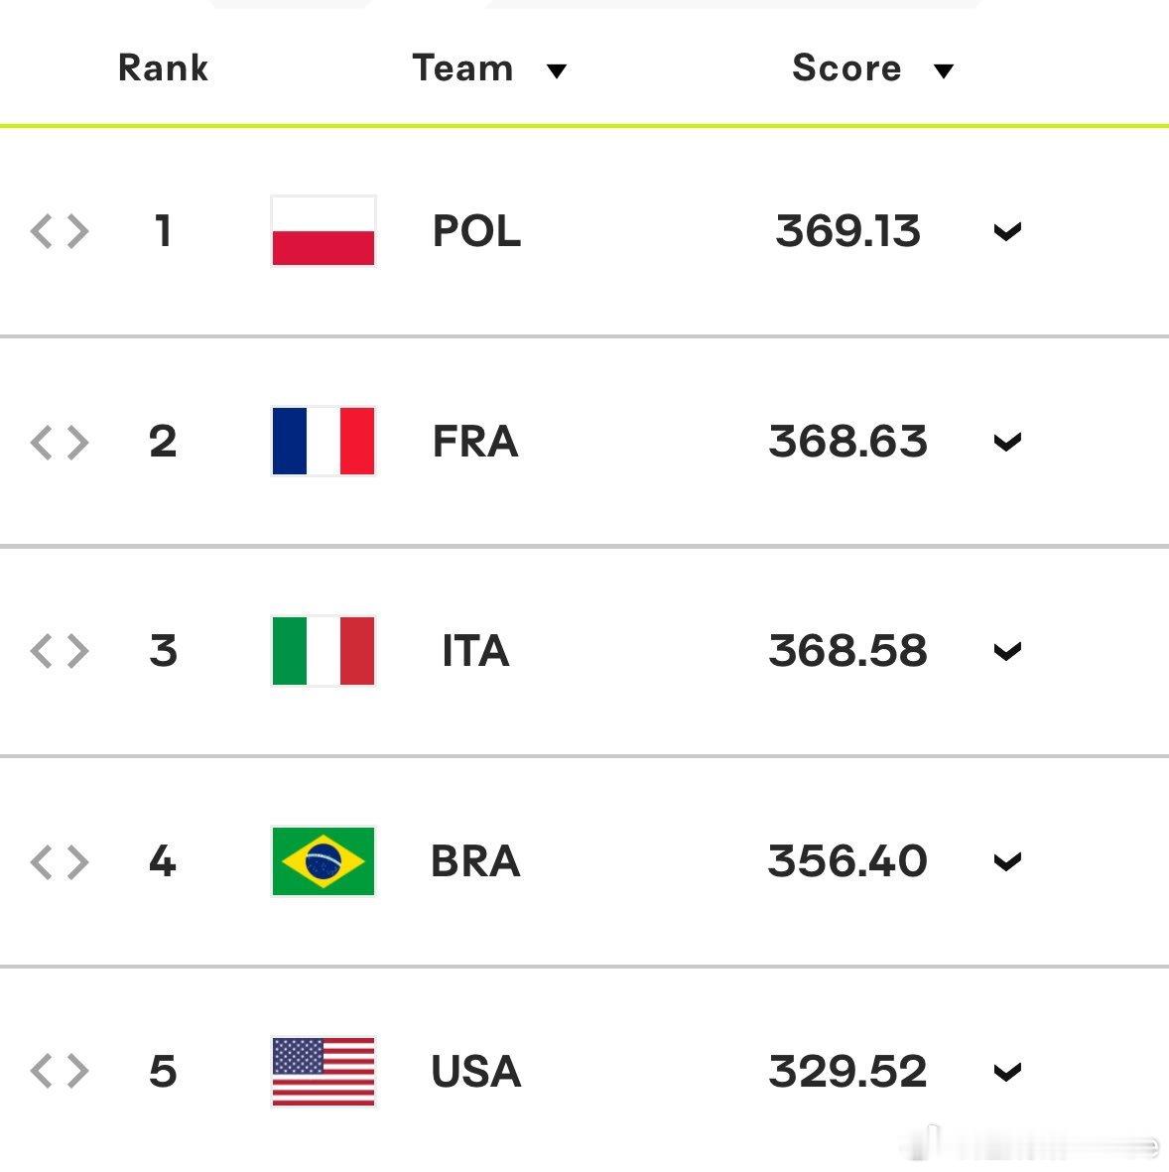
Task: Expand FRA score details chevron
Action: click(1007, 442)
